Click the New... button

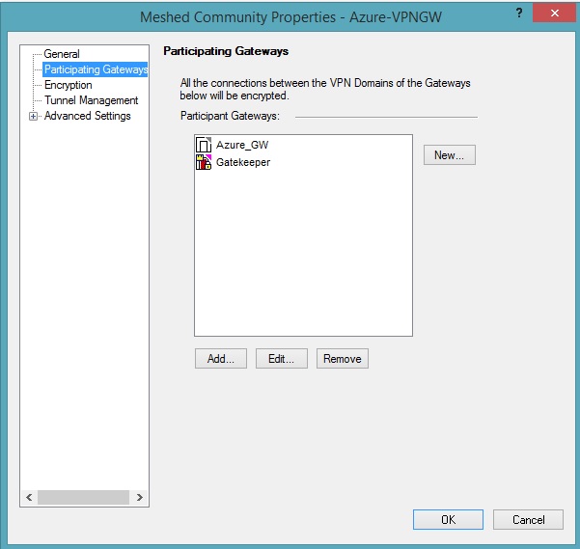(x=450, y=155)
